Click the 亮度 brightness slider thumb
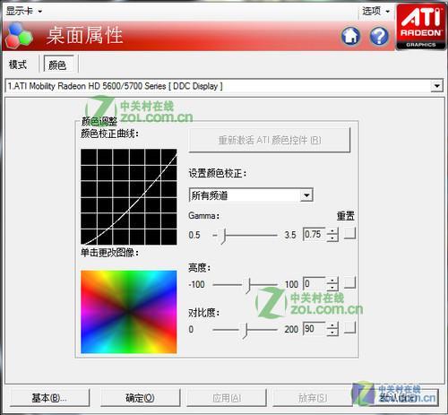448x415 pixels. coord(247,285)
